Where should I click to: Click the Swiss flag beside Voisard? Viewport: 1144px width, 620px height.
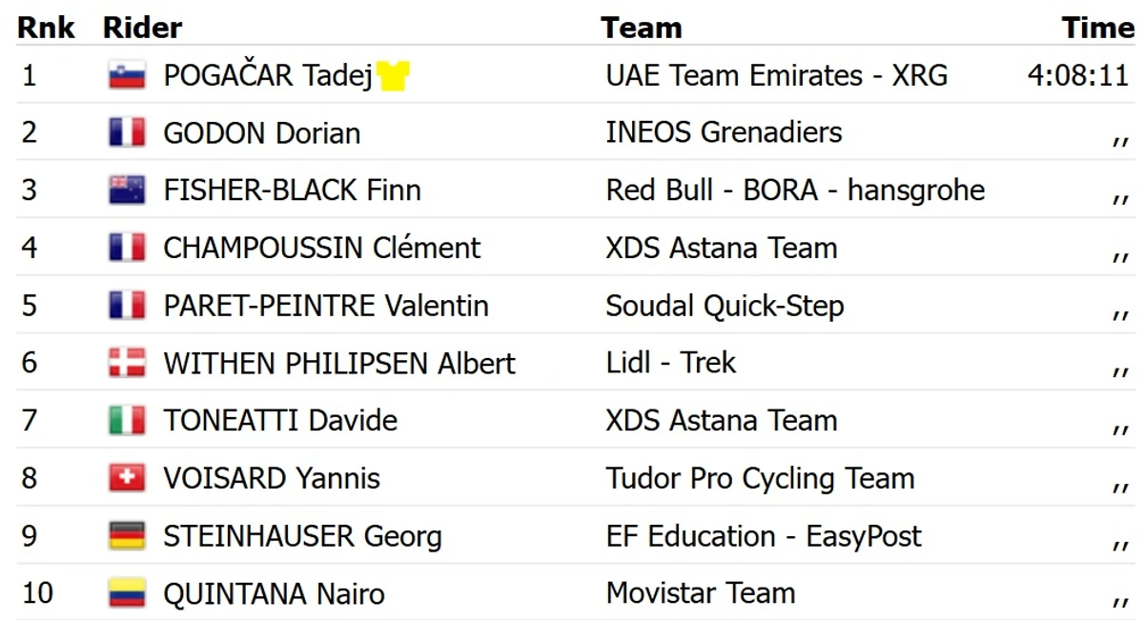click(x=127, y=478)
